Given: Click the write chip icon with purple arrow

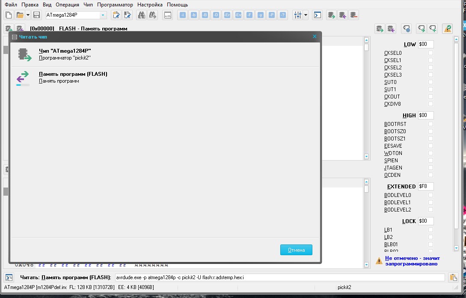Looking at the screenshot, I should point(342,15).
